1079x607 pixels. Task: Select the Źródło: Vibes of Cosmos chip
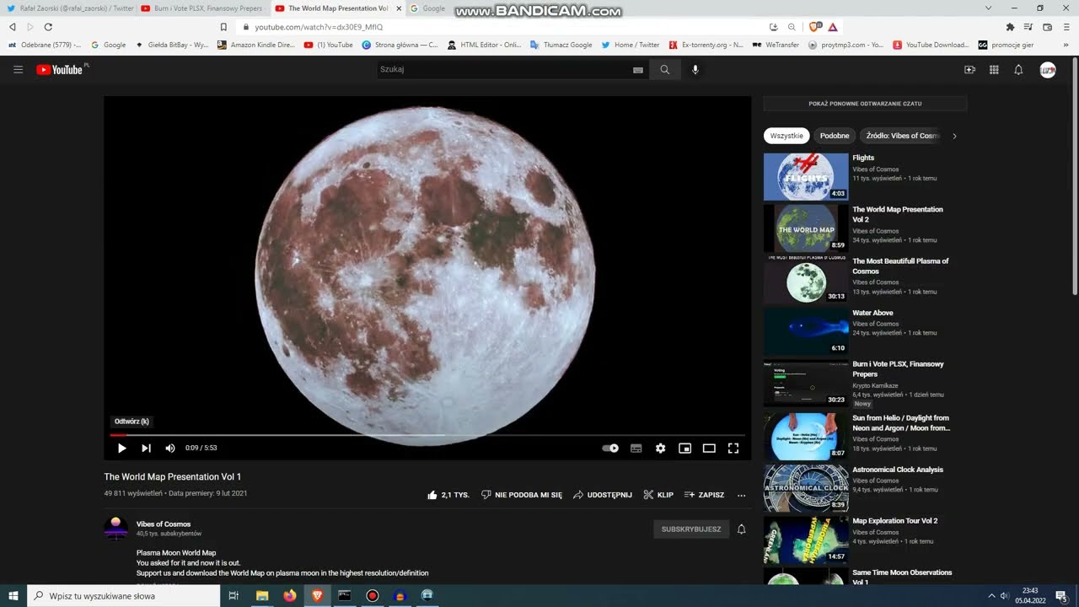[x=900, y=136]
